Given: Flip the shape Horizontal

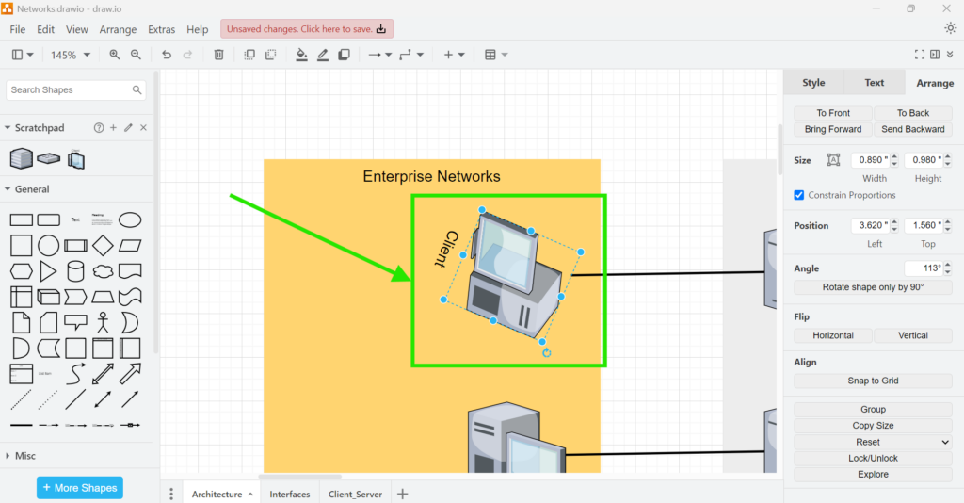Looking at the screenshot, I should (x=833, y=335).
